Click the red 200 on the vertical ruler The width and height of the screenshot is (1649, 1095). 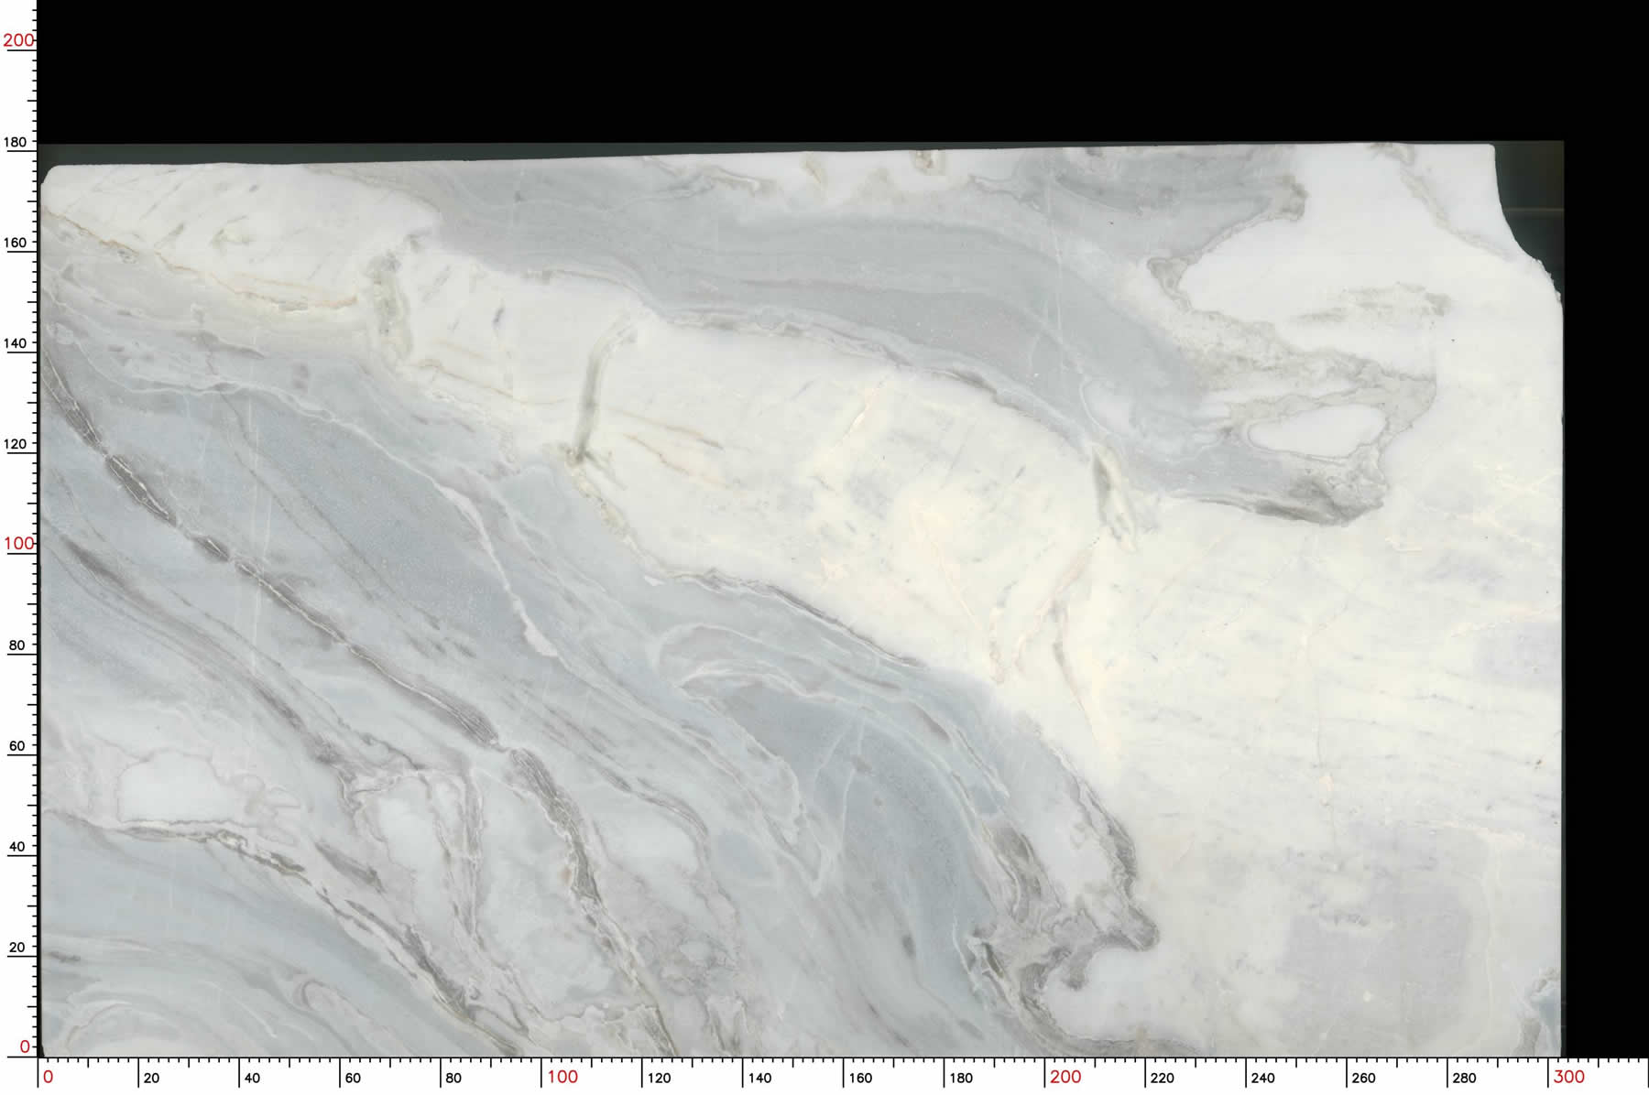pyautogui.click(x=17, y=40)
